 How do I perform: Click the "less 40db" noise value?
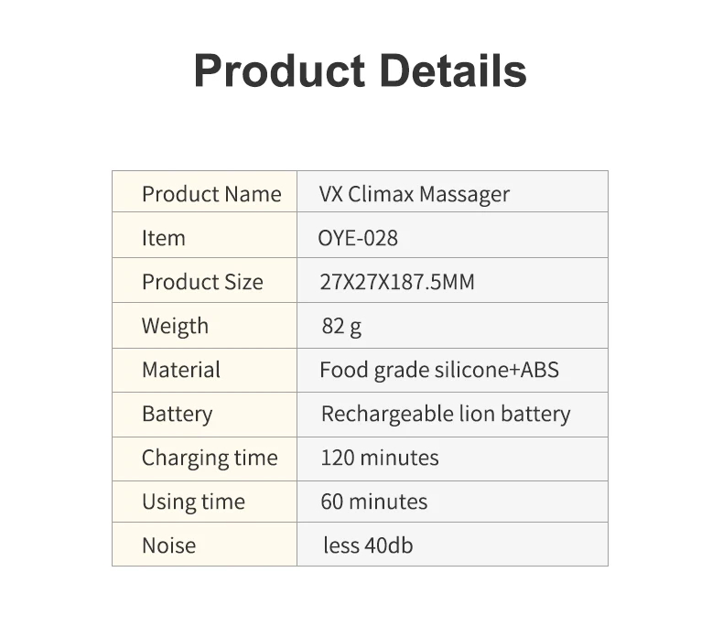pos(368,545)
